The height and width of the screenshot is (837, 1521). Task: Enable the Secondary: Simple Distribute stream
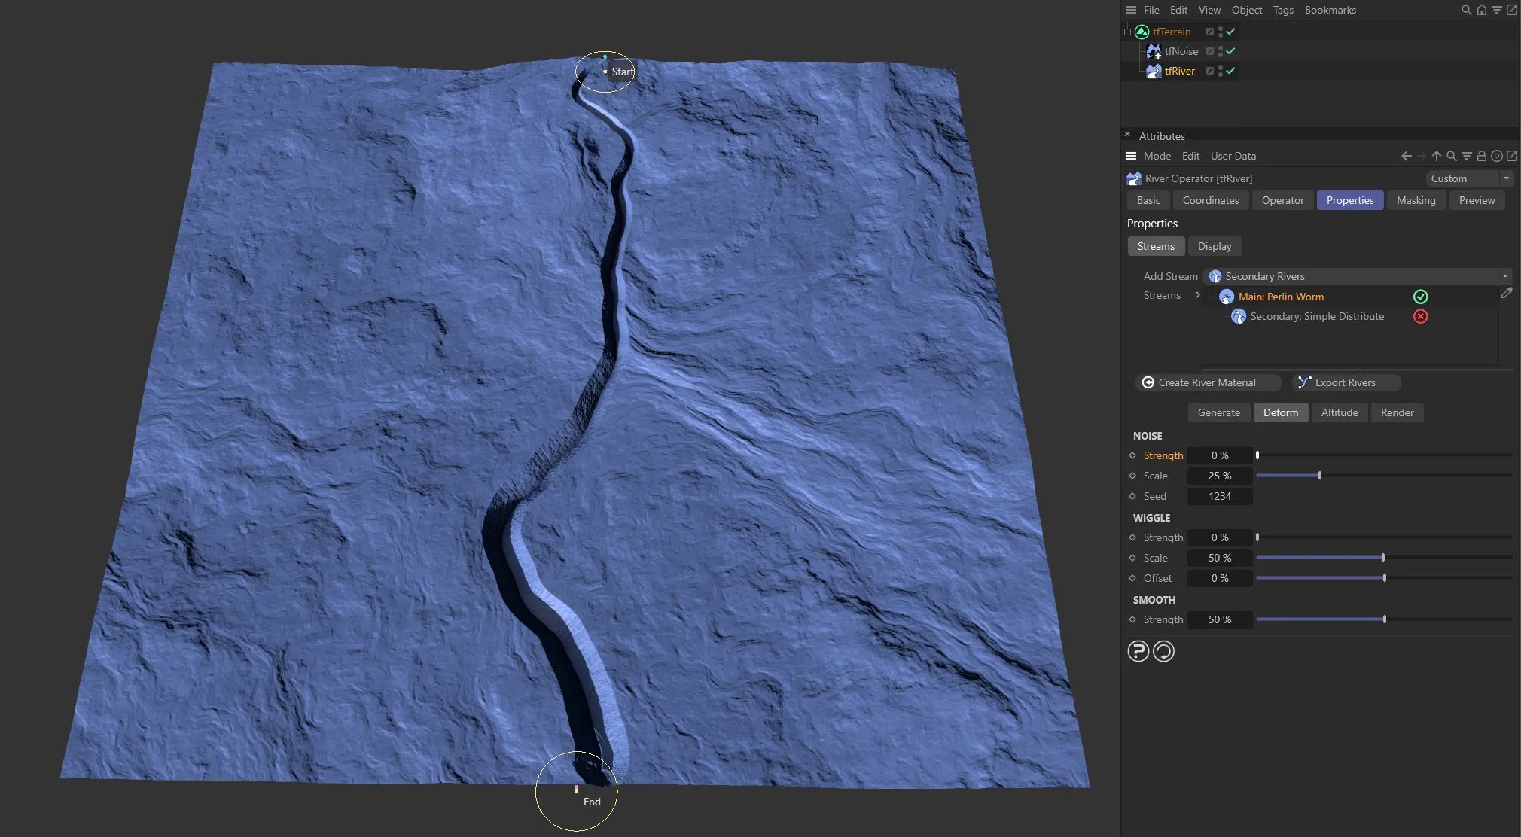pos(1420,316)
